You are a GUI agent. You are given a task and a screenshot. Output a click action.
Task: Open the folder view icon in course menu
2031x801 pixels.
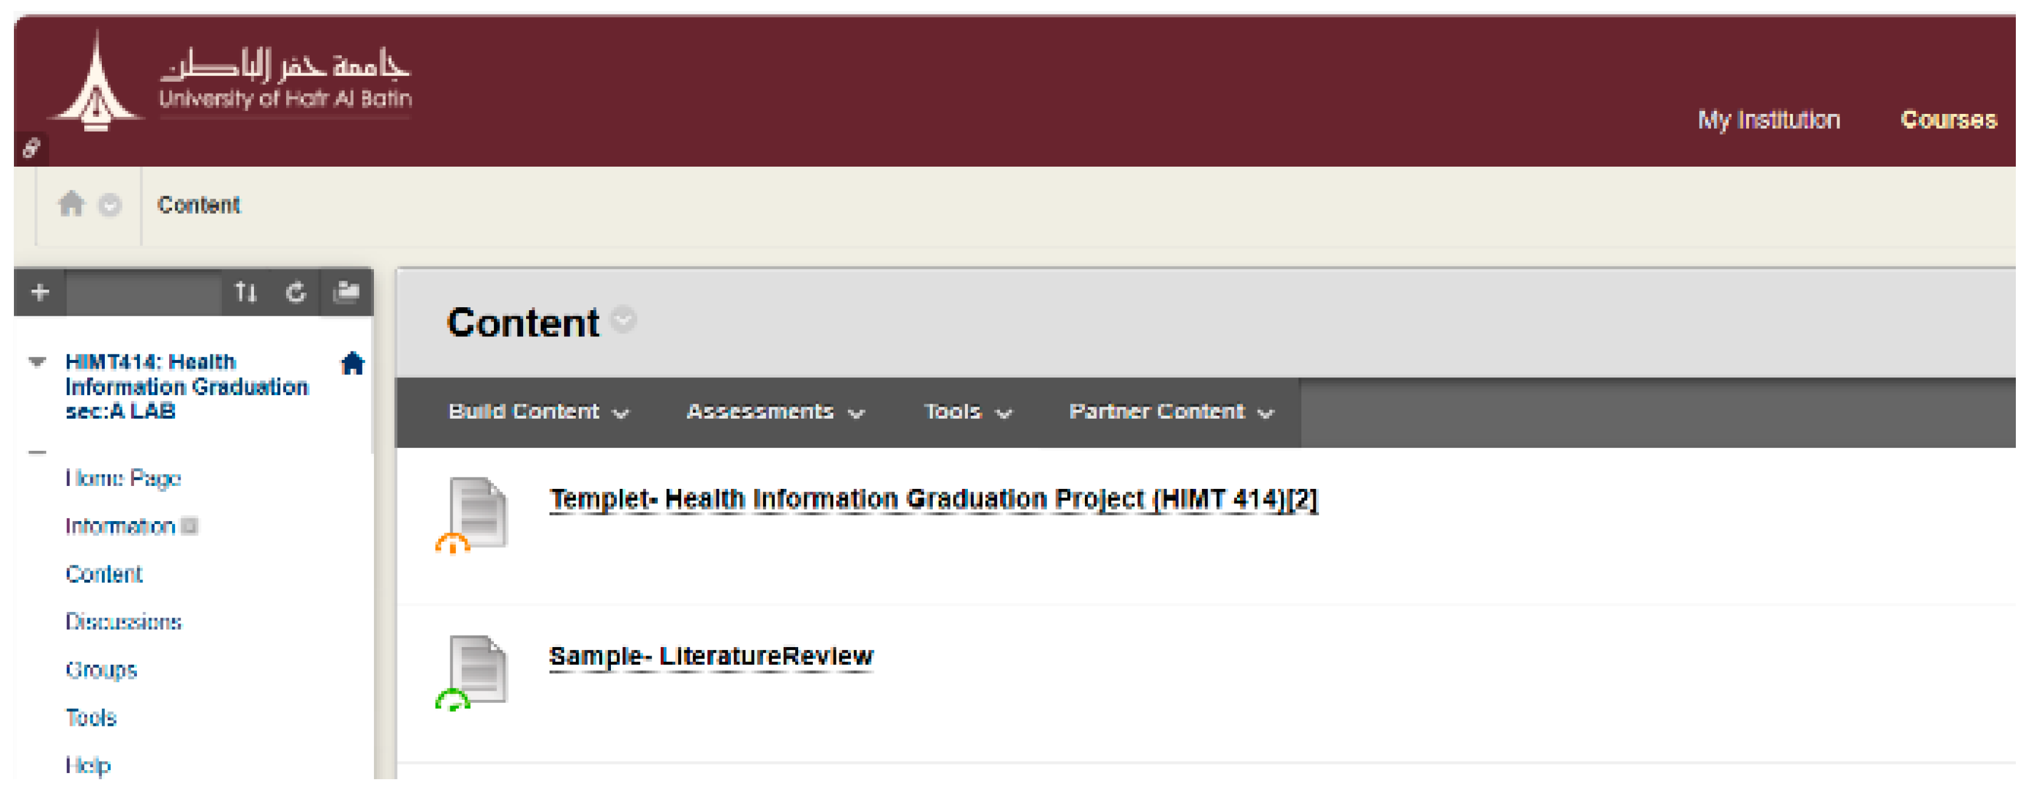tap(346, 293)
